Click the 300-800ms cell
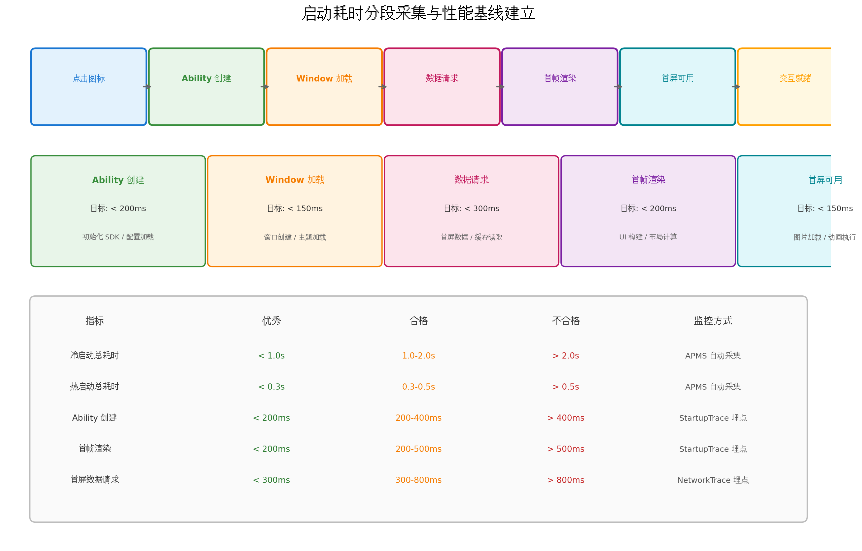 point(419,480)
